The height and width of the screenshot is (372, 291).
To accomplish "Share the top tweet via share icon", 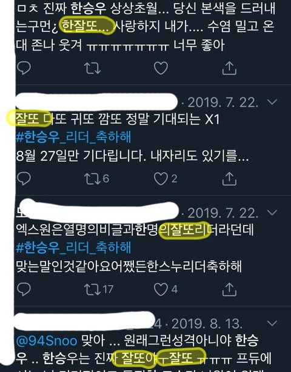I will tap(229, 68).
